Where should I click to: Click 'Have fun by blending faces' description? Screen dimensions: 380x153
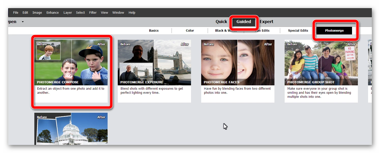tap(237, 91)
